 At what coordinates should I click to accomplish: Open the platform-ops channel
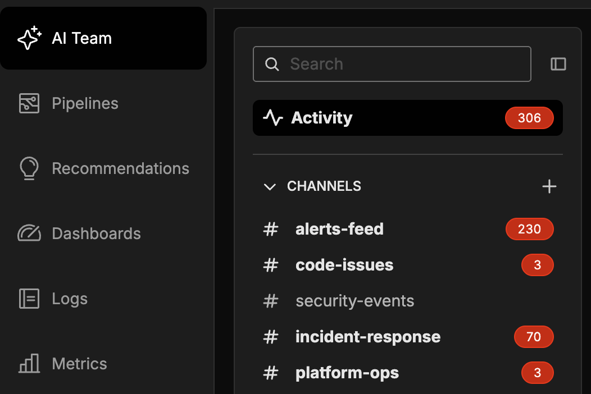coord(347,373)
